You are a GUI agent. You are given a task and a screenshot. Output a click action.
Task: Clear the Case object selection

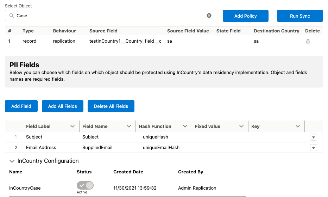tap(209, 16)
